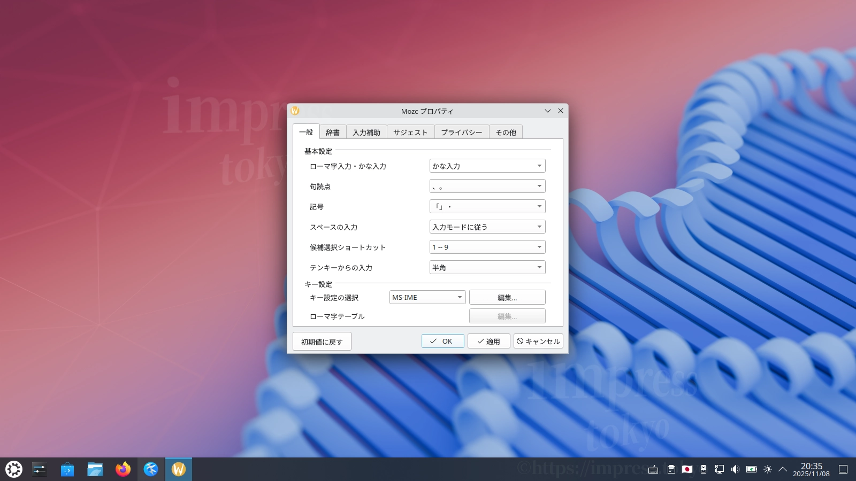
Task: Click the Japanese flag input method icon
Action: click(687, 469)
